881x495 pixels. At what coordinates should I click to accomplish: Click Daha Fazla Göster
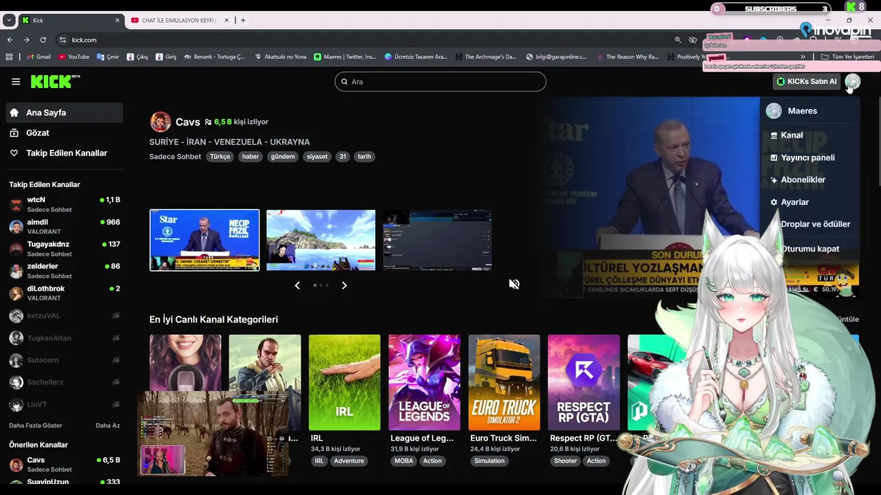(36, 426)
